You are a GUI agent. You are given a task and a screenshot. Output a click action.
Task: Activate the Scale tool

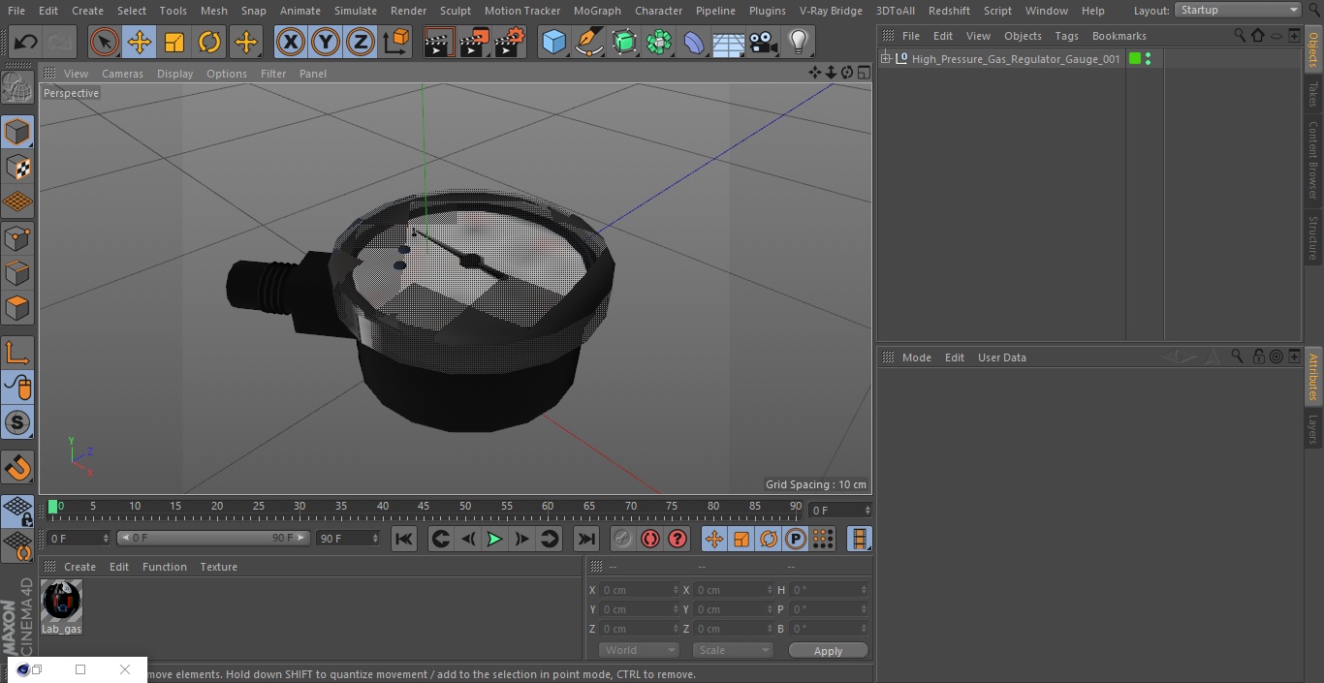click(x=174, y=42)
